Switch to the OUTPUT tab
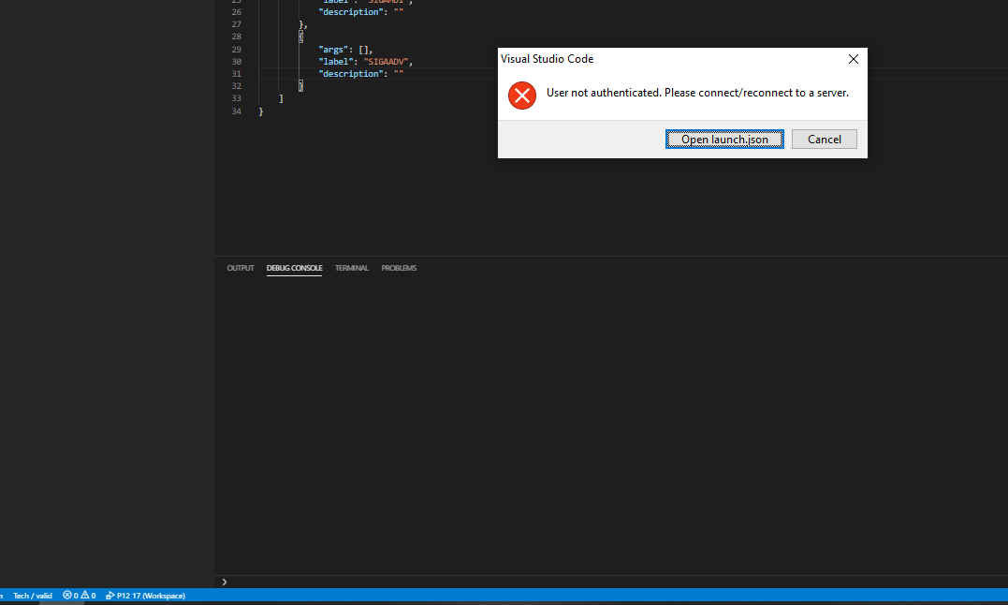The image size is (1008, 605). (240, 268)
